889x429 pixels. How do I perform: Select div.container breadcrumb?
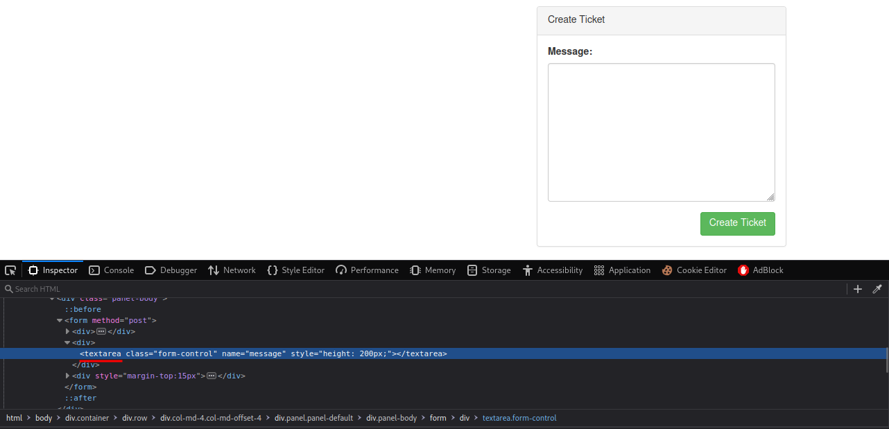pyautogui.click(x=87, y=418)
